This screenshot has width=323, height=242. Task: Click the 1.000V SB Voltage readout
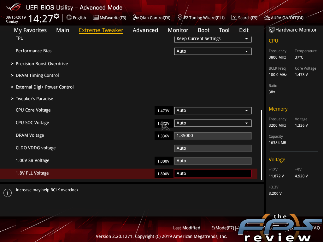(163, 161)
